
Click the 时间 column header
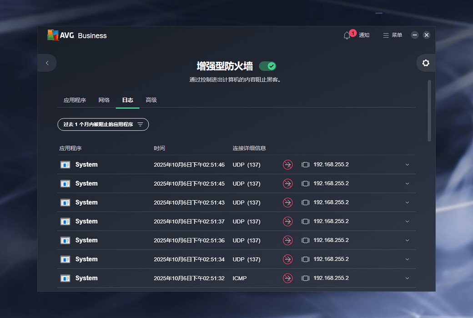pos(160,148)
